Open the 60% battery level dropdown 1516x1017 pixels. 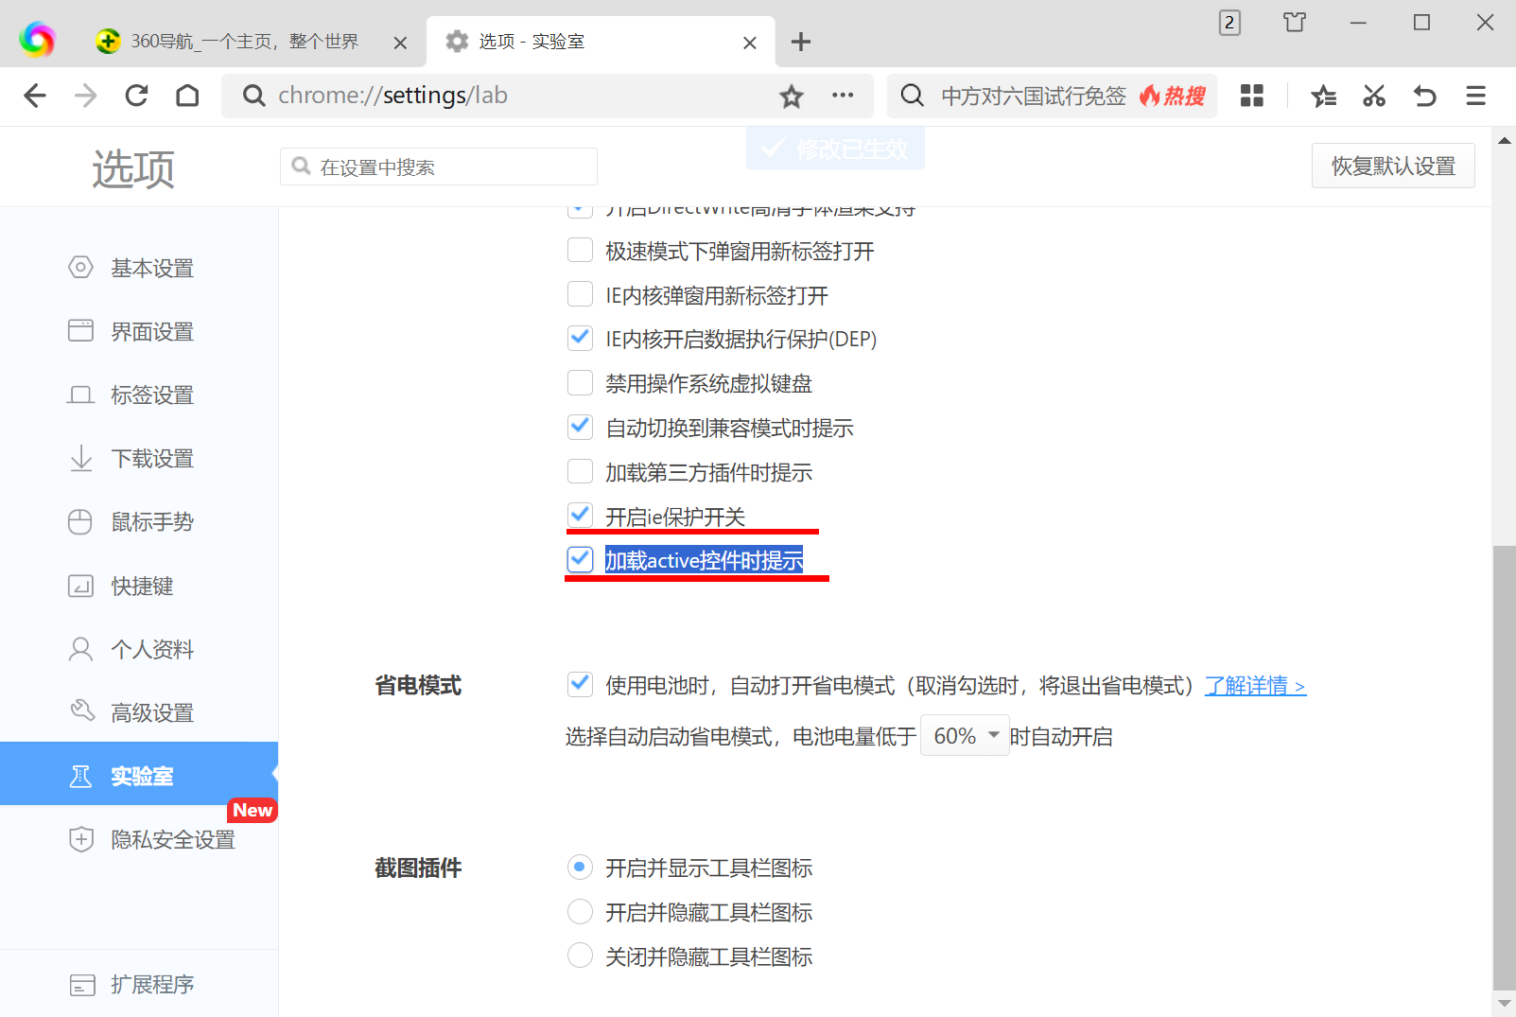(965, 735)
